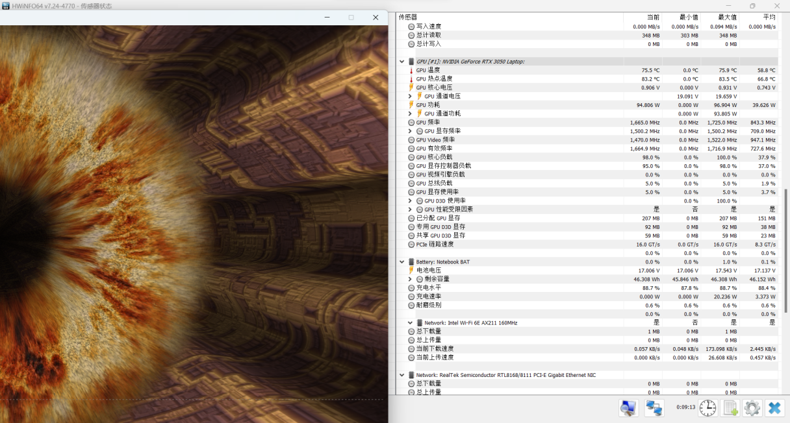The height and width of the screenshot is (423, 790).
Task: Open the networked computers remote icon
Action: (654, 407)
